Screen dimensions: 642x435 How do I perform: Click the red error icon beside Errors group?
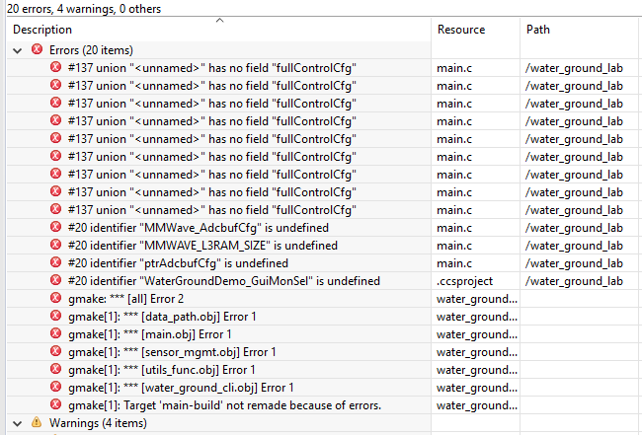(x=38, y=50)
